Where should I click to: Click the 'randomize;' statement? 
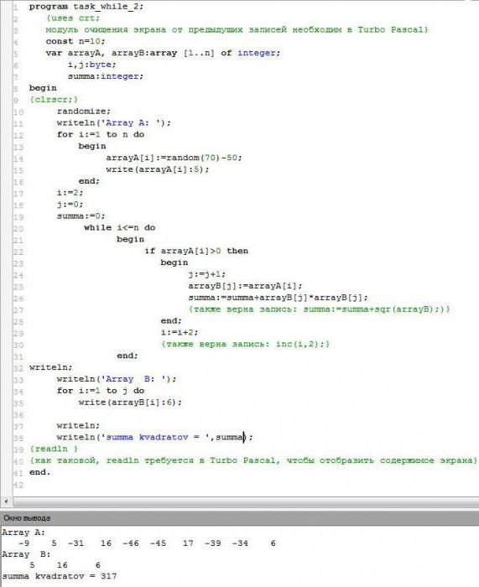point(84,112)
